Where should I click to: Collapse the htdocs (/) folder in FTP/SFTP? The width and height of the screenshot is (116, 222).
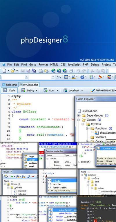coord(5,184)
